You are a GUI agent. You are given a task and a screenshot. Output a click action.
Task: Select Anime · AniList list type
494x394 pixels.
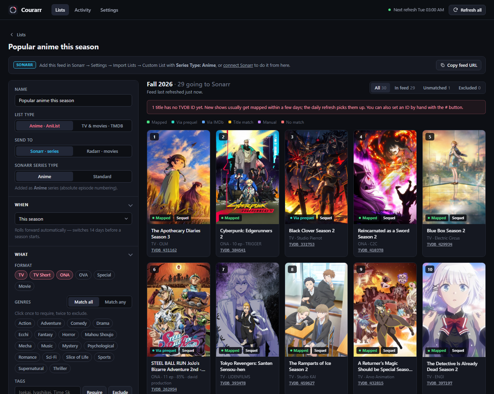(45, 126)
